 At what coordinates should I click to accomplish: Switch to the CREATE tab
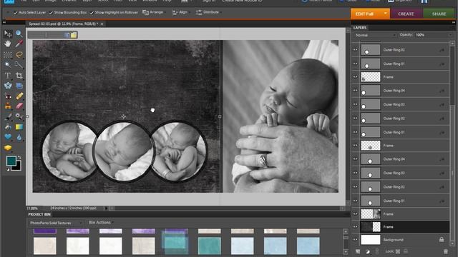click(x=406, y=14)
